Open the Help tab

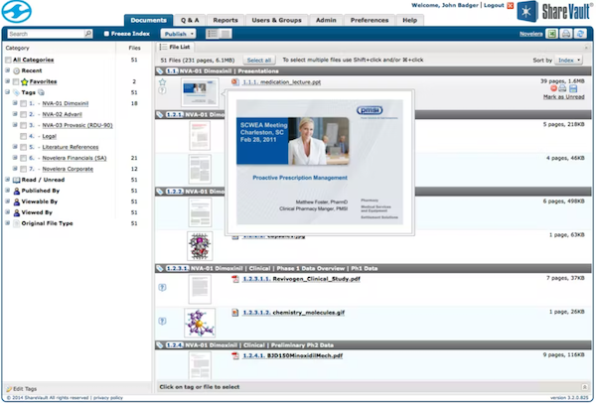409,20
